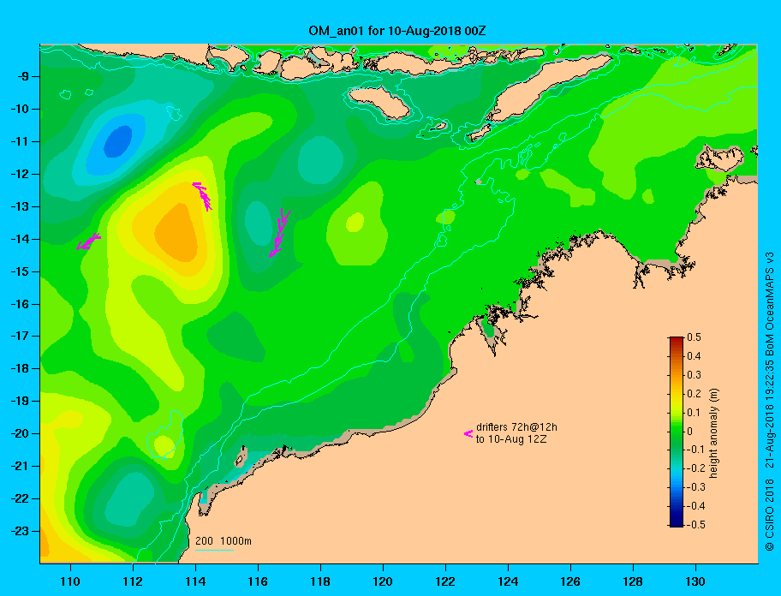This screenshot has width=781, height=596.
Task: Click the magenta arrow symbol in the drifters legend
Action: (468, 433)
